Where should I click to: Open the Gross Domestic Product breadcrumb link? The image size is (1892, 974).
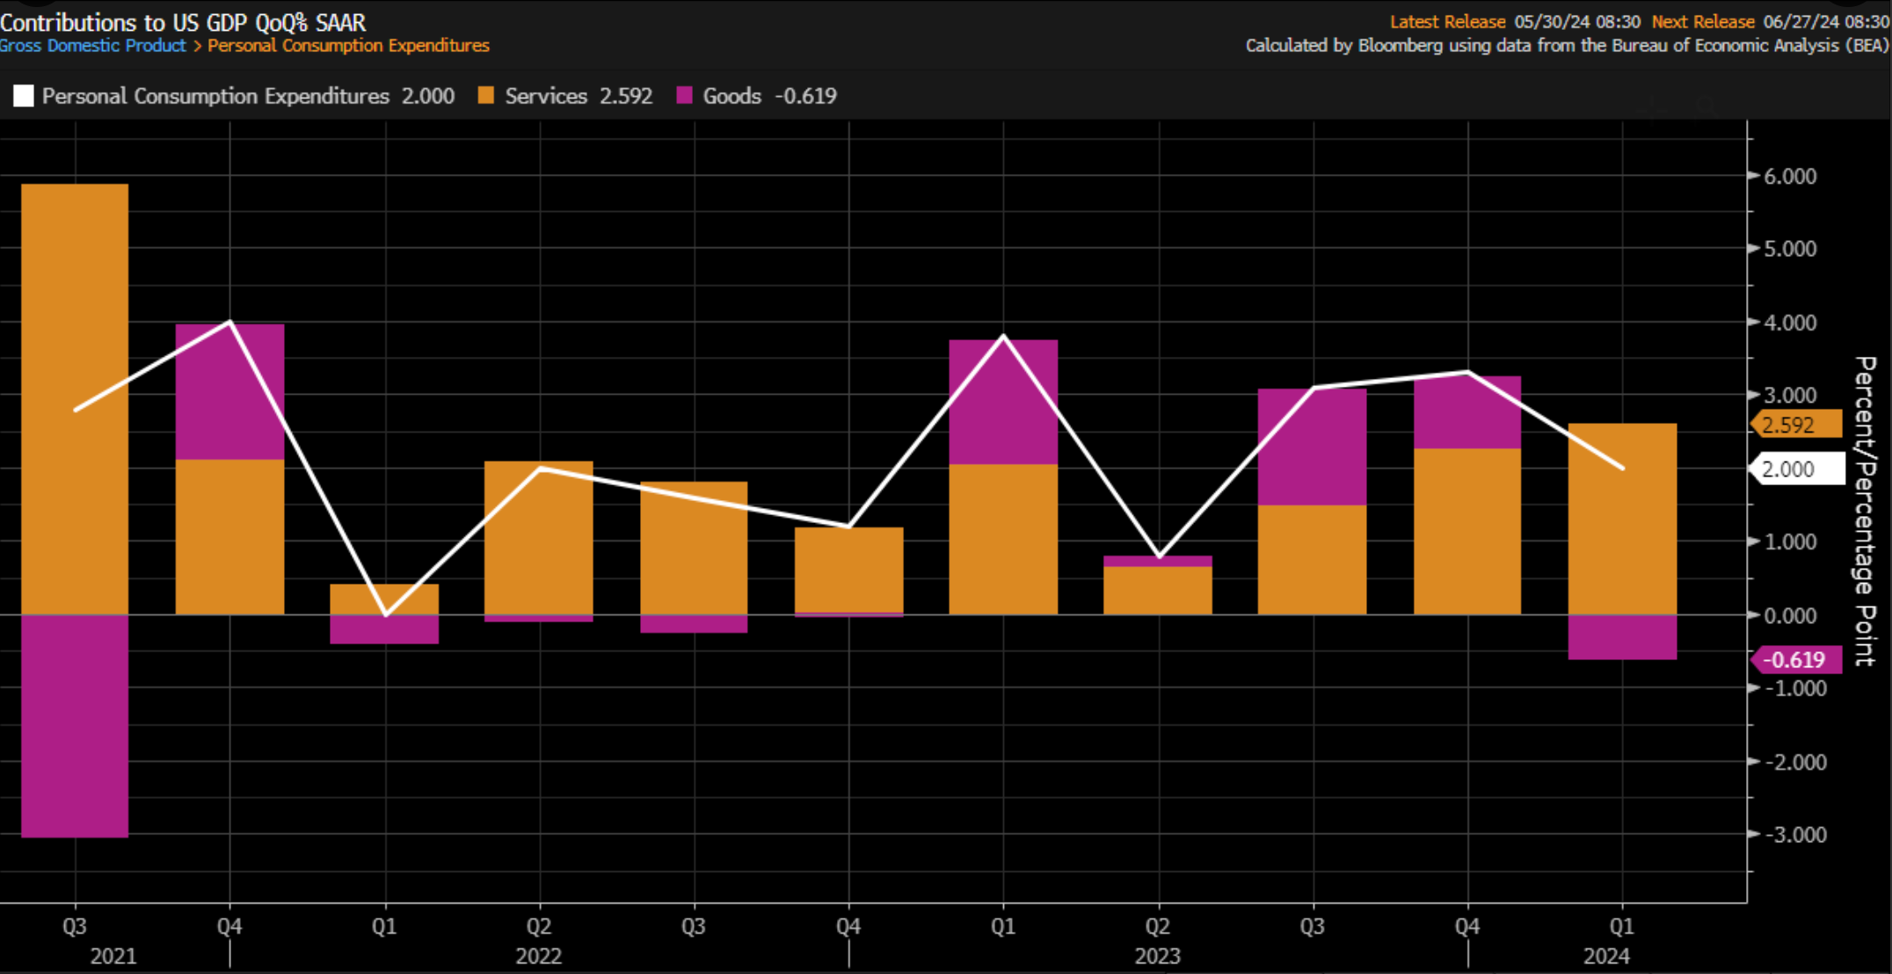click(93, 46)
